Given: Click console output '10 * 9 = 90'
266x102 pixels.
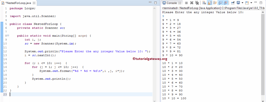Looking at the screenshot, I should tap(172, 95).
